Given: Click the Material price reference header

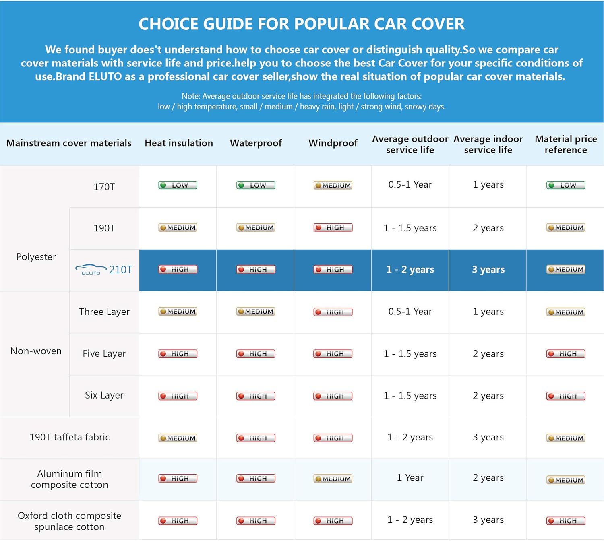Looking at the screenshot, I should pos(566,144).
